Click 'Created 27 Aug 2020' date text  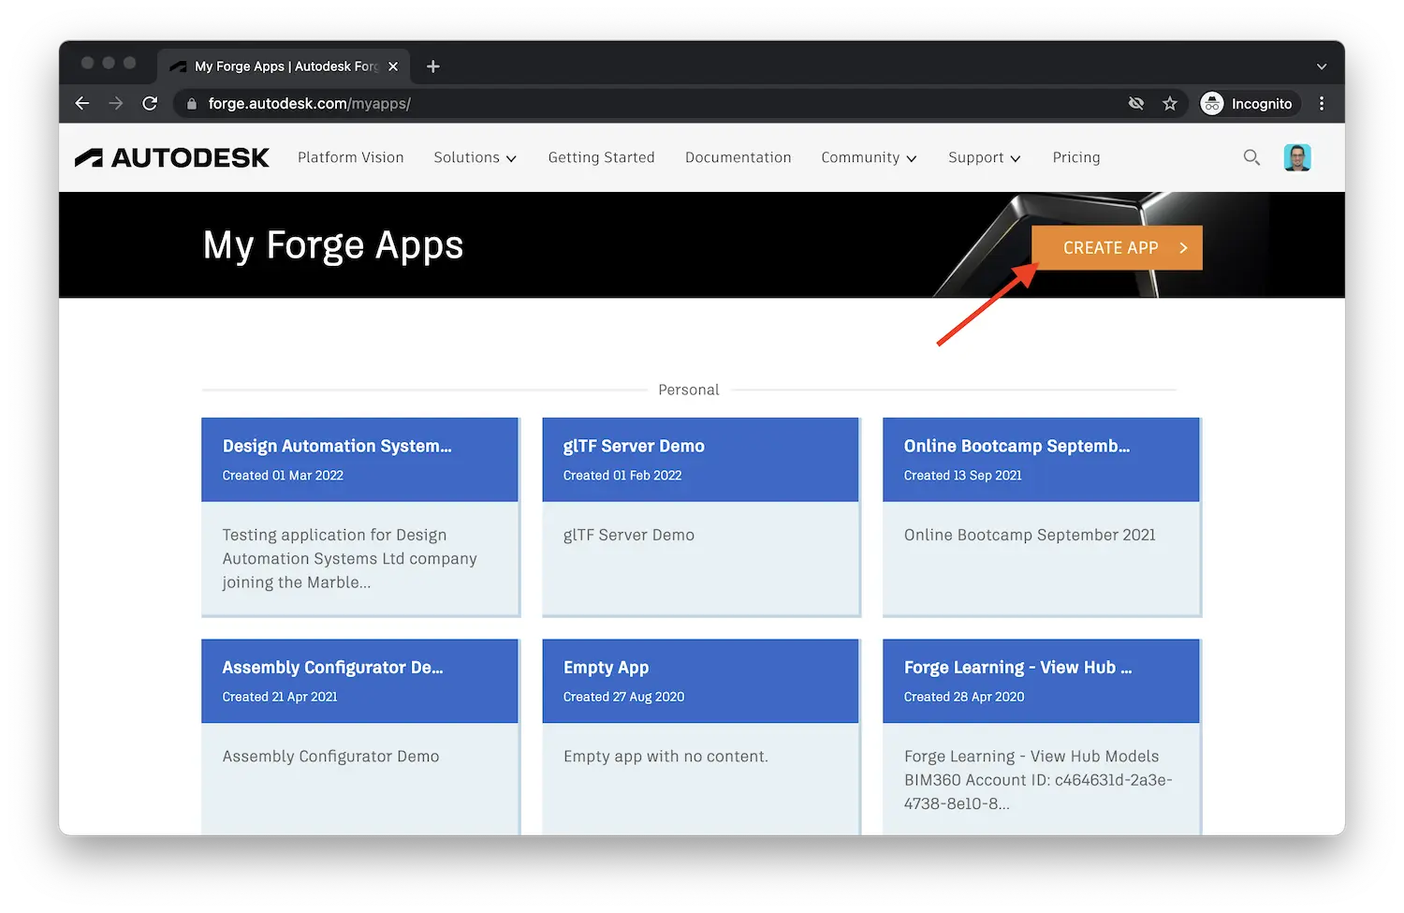click(623, 697)
